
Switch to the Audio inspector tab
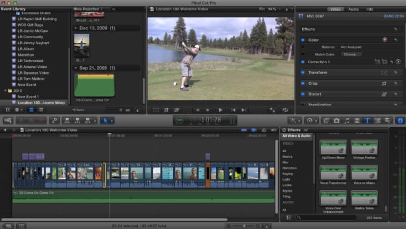point(353,10)
